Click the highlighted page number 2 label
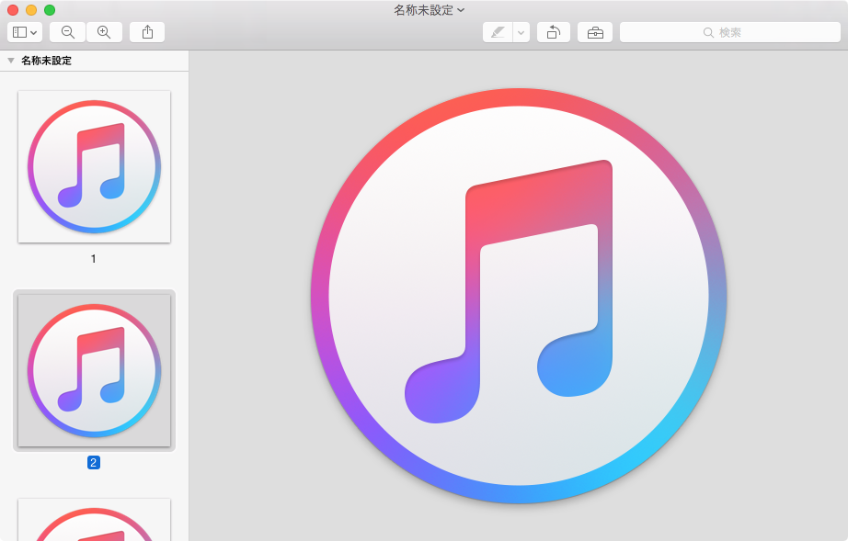This screenshot has width=848, height=541. coord(94,463)
